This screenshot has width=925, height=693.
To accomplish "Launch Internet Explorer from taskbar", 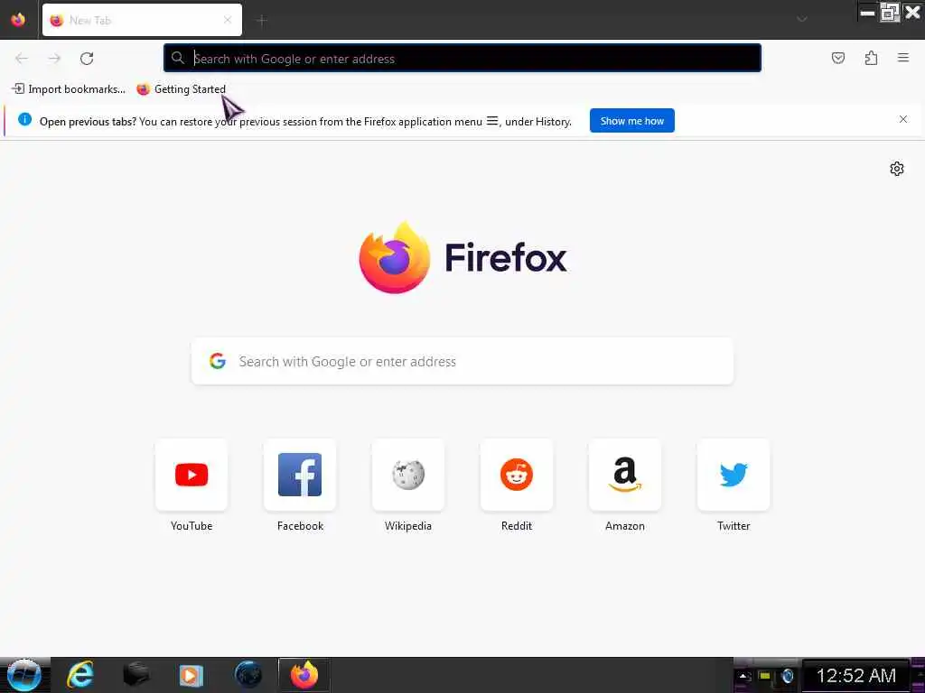I will (80, 675).
